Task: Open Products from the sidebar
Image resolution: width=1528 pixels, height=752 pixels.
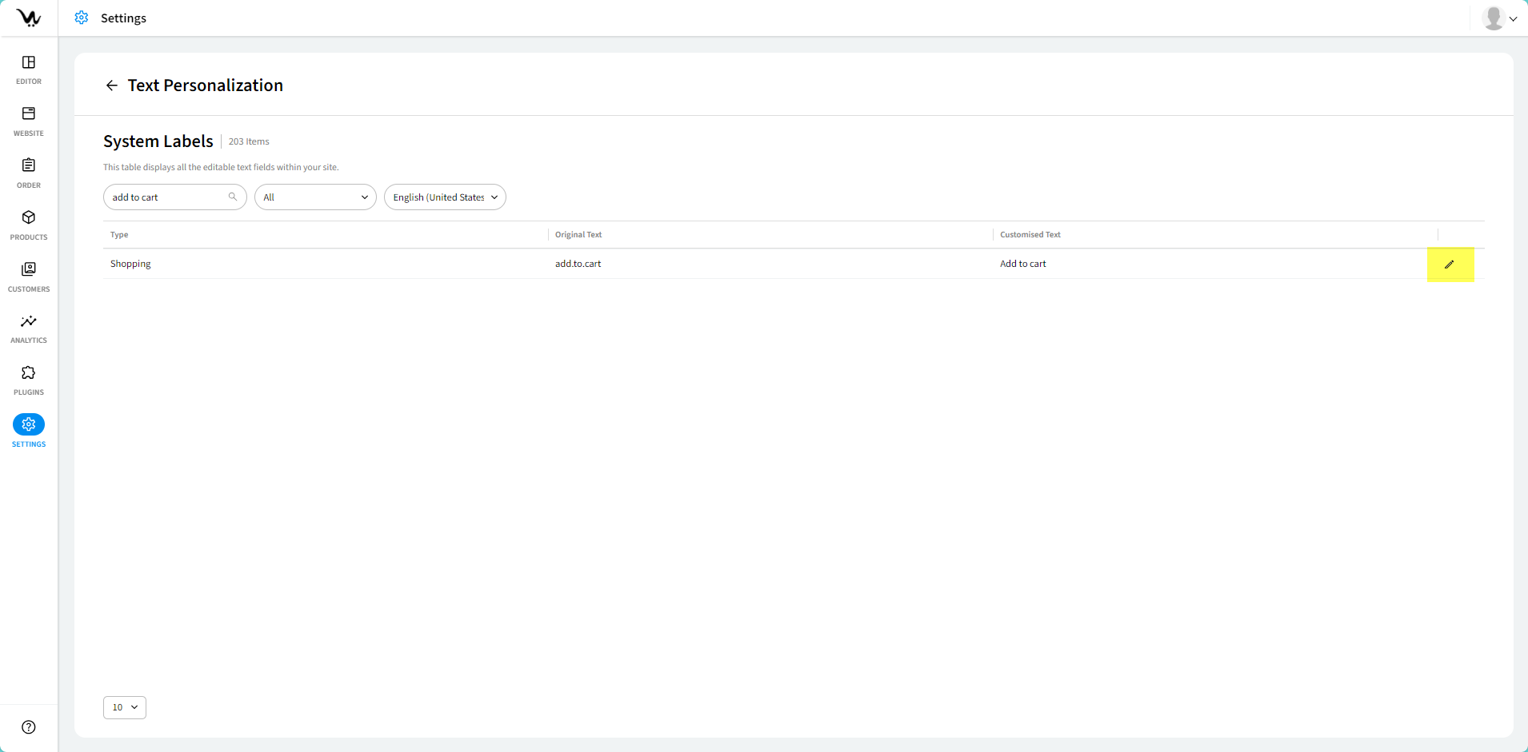Action: point(29,225)
